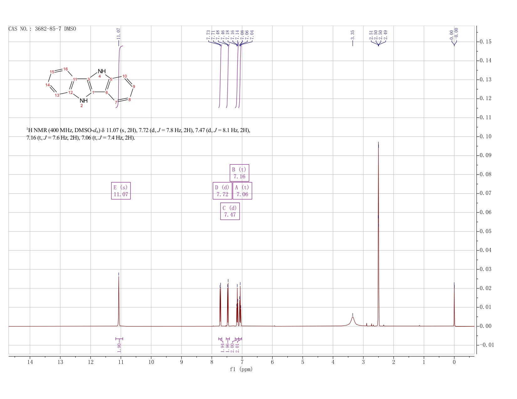The width and height of the screenshot is (517, 399).
Task: Click the vertical 11.07 peak label at top
Action: (118, 33)
